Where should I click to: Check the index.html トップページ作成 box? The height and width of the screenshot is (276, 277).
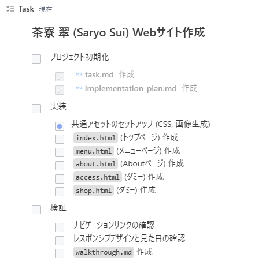[60, 139]
